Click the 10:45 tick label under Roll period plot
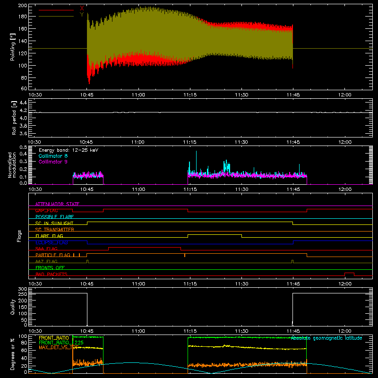The image size is (378, 378). [86, 142]
